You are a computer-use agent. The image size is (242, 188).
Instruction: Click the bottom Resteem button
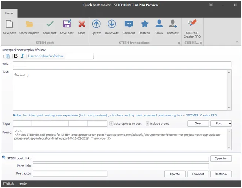221,174
